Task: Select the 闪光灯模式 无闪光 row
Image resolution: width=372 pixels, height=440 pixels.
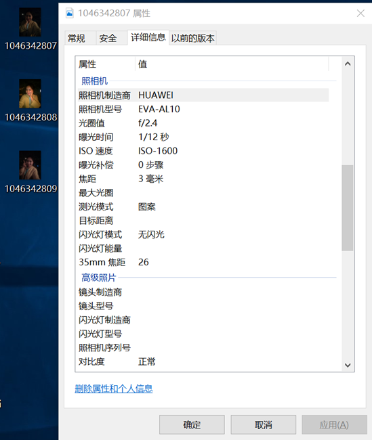Action: click(x=203, y=234)
